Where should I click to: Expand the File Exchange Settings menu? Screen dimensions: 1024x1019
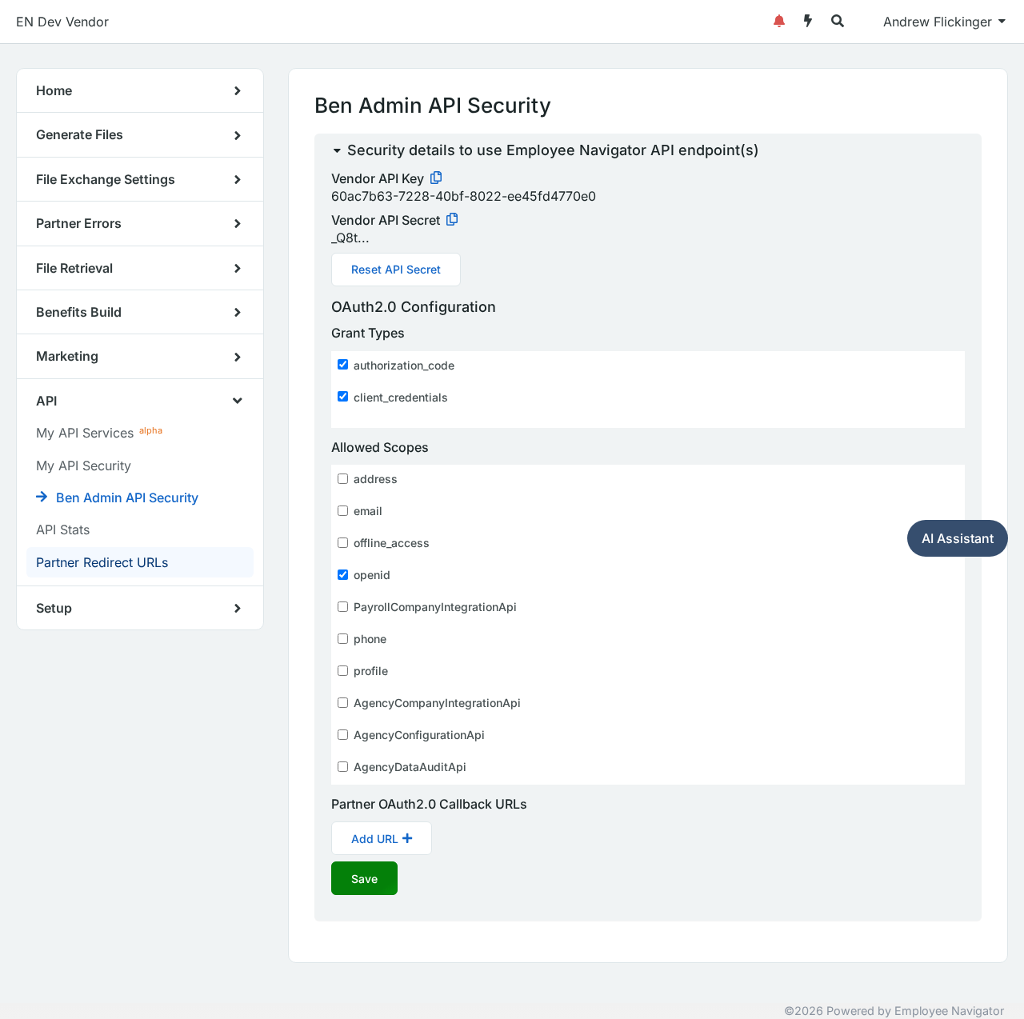[x=140, y=179]
